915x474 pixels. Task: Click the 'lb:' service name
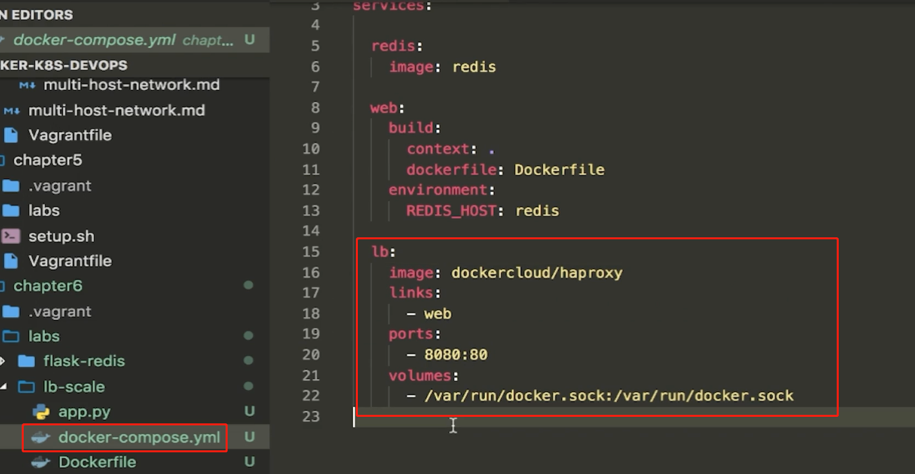pyautogui.click(x=385, y=252)
